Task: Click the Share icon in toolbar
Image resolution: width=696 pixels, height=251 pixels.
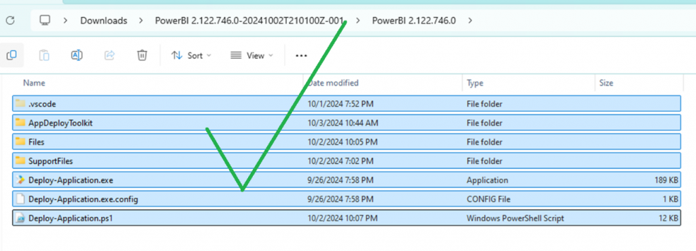Action: coord(109,56)
